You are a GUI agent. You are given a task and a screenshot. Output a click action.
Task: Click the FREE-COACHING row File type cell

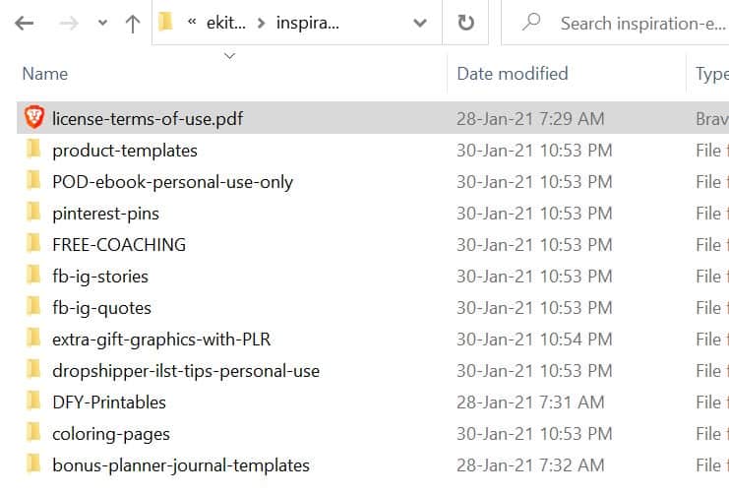[712, 245]
